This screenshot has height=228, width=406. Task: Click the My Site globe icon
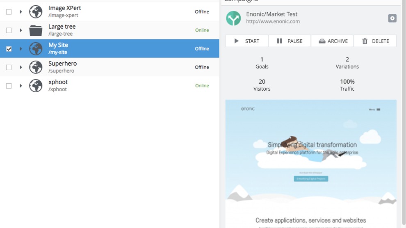[36, 49]
